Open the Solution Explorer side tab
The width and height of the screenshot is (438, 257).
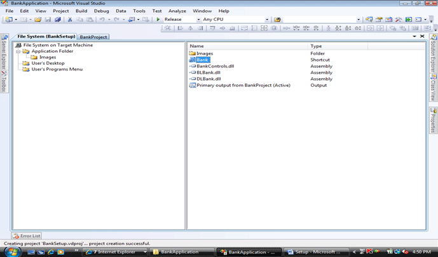coord(433,54)
